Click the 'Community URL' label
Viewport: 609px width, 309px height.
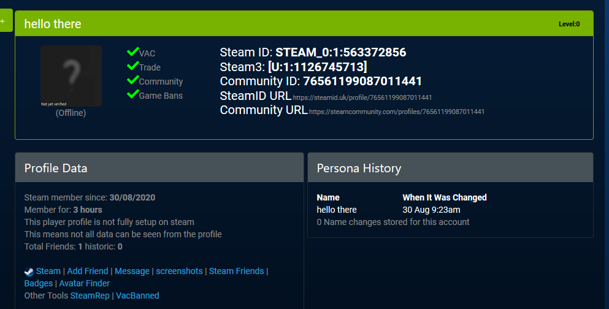264,110
